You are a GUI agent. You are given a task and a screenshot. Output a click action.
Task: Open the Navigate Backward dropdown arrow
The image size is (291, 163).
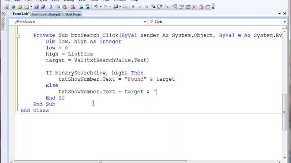pos(120,7)
